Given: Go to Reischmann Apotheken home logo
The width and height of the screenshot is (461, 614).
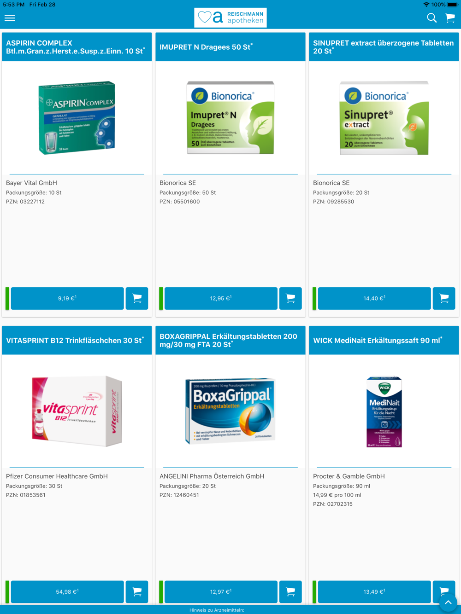Looking at the screenshot, I should (230, 17).
